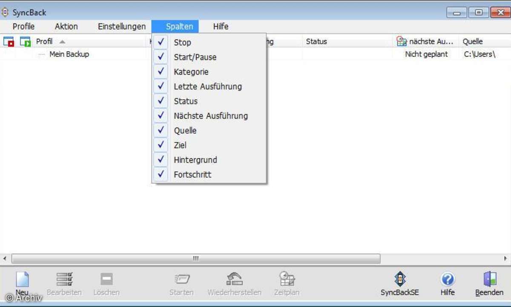The width and height of the screenshot is (511, 307).
Task: Click the Bearbeiten toolbar icon
Action: 64,279
